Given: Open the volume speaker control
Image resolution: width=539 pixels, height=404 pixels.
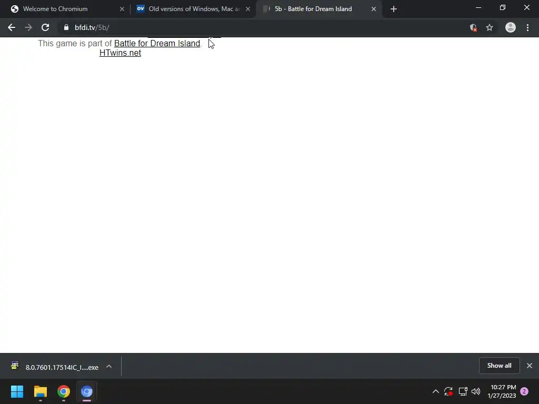Looking at the screenshot, I should pos(476,391).
